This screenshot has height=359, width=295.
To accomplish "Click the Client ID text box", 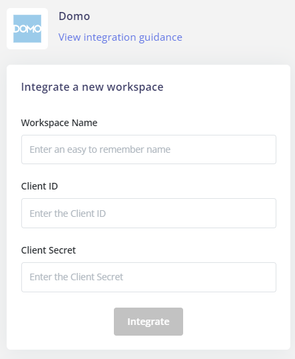I will pos(148,213).
